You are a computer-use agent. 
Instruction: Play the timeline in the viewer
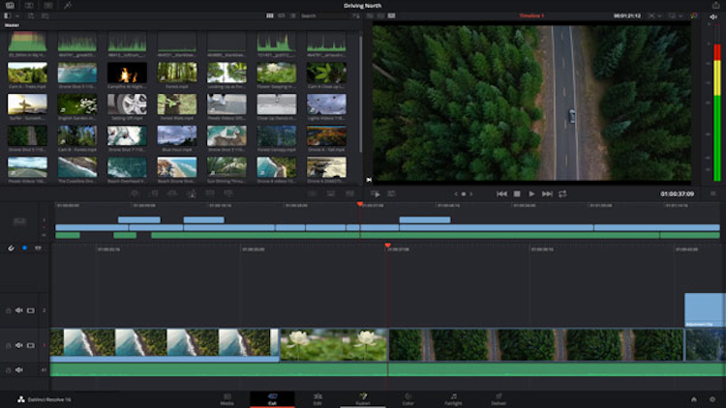(x=531, y=193)
